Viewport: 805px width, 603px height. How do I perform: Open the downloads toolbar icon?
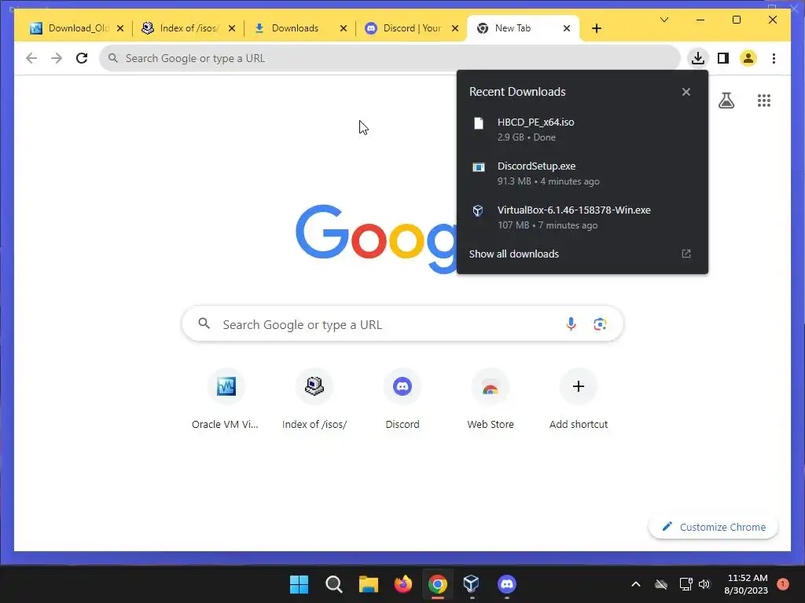[x=698, y=58]
